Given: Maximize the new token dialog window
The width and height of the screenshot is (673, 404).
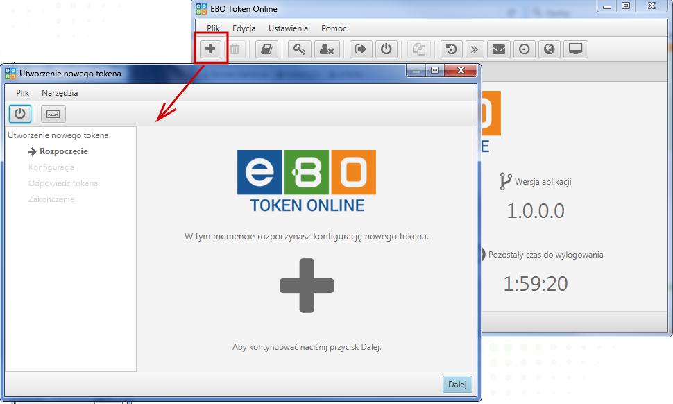Looking at the screenshot, I should [x=435, y=70].
